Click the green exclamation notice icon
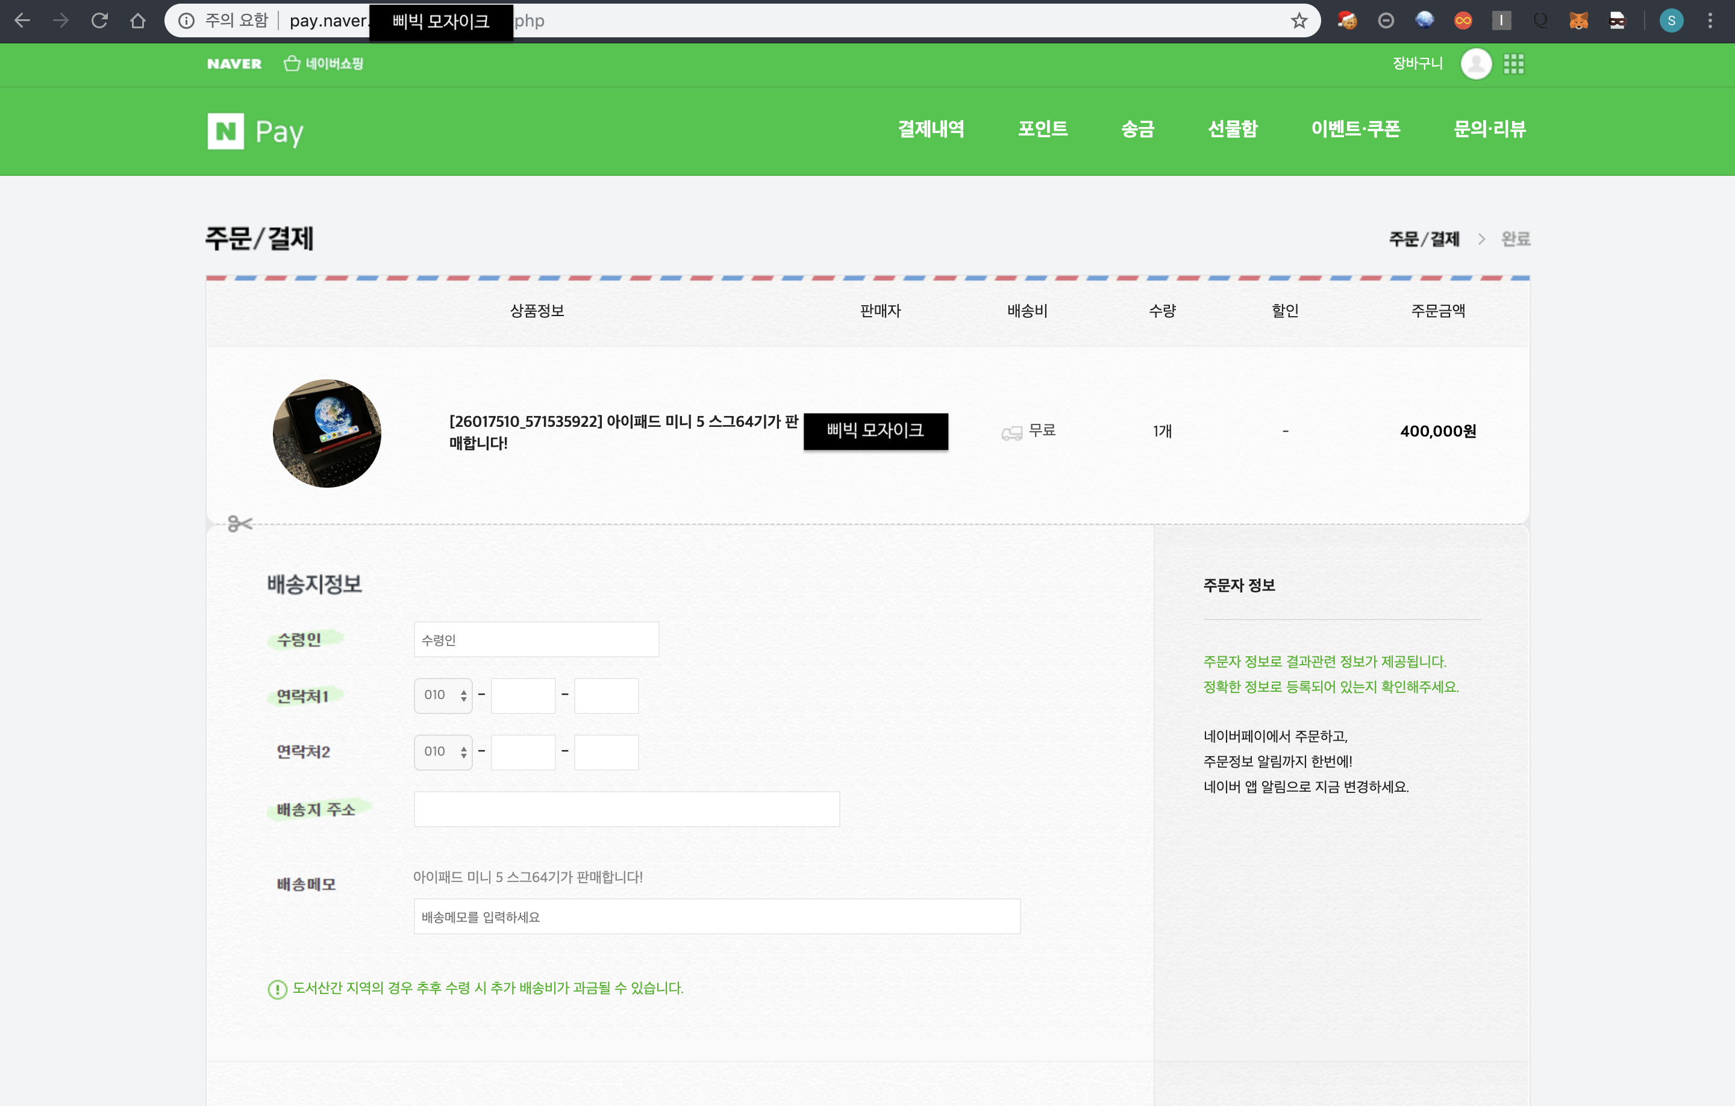This screenshot has width=1735, height=1106. tap(277, 989)
